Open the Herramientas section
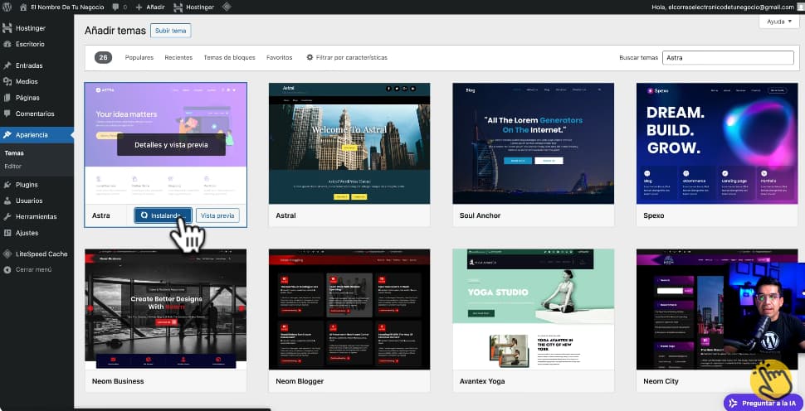Image resolution: width=805 pixels, height=411 pixels. coord(37,217)
